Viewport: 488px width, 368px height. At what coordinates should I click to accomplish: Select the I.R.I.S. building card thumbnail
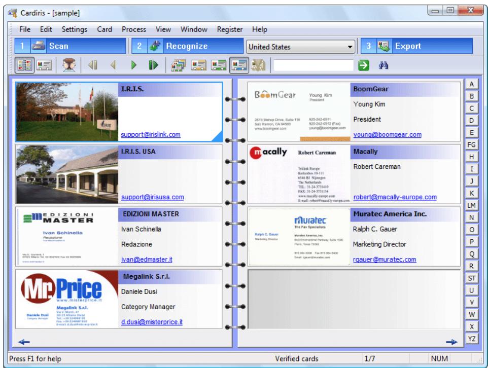click(67, 112)
